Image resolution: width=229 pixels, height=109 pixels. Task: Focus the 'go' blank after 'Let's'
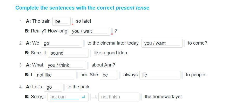(x=53, y=87)
